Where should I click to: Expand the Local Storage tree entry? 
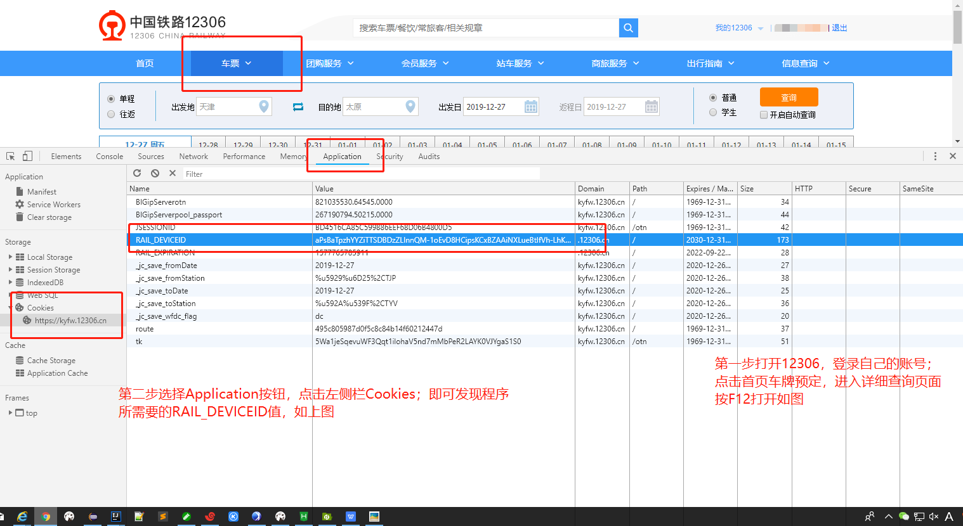[11, 257]
